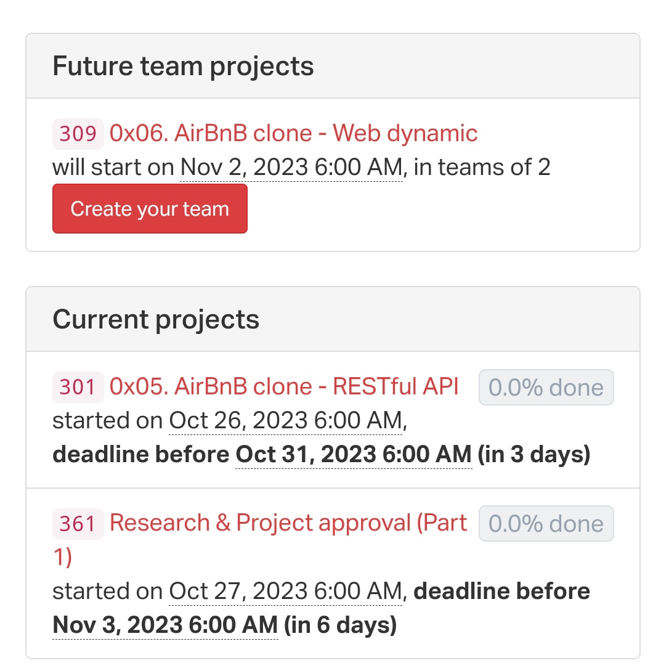Click "will start on" in the Web dynamic row
Viewport: 661px width, 668px height.
(x=113, y=167)
